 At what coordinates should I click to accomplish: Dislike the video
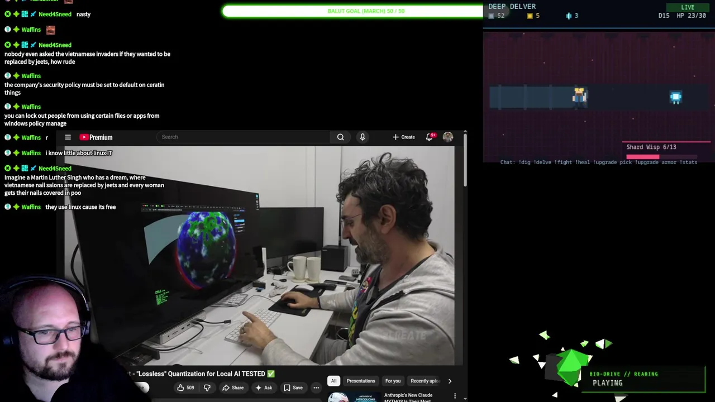[207, 387]
